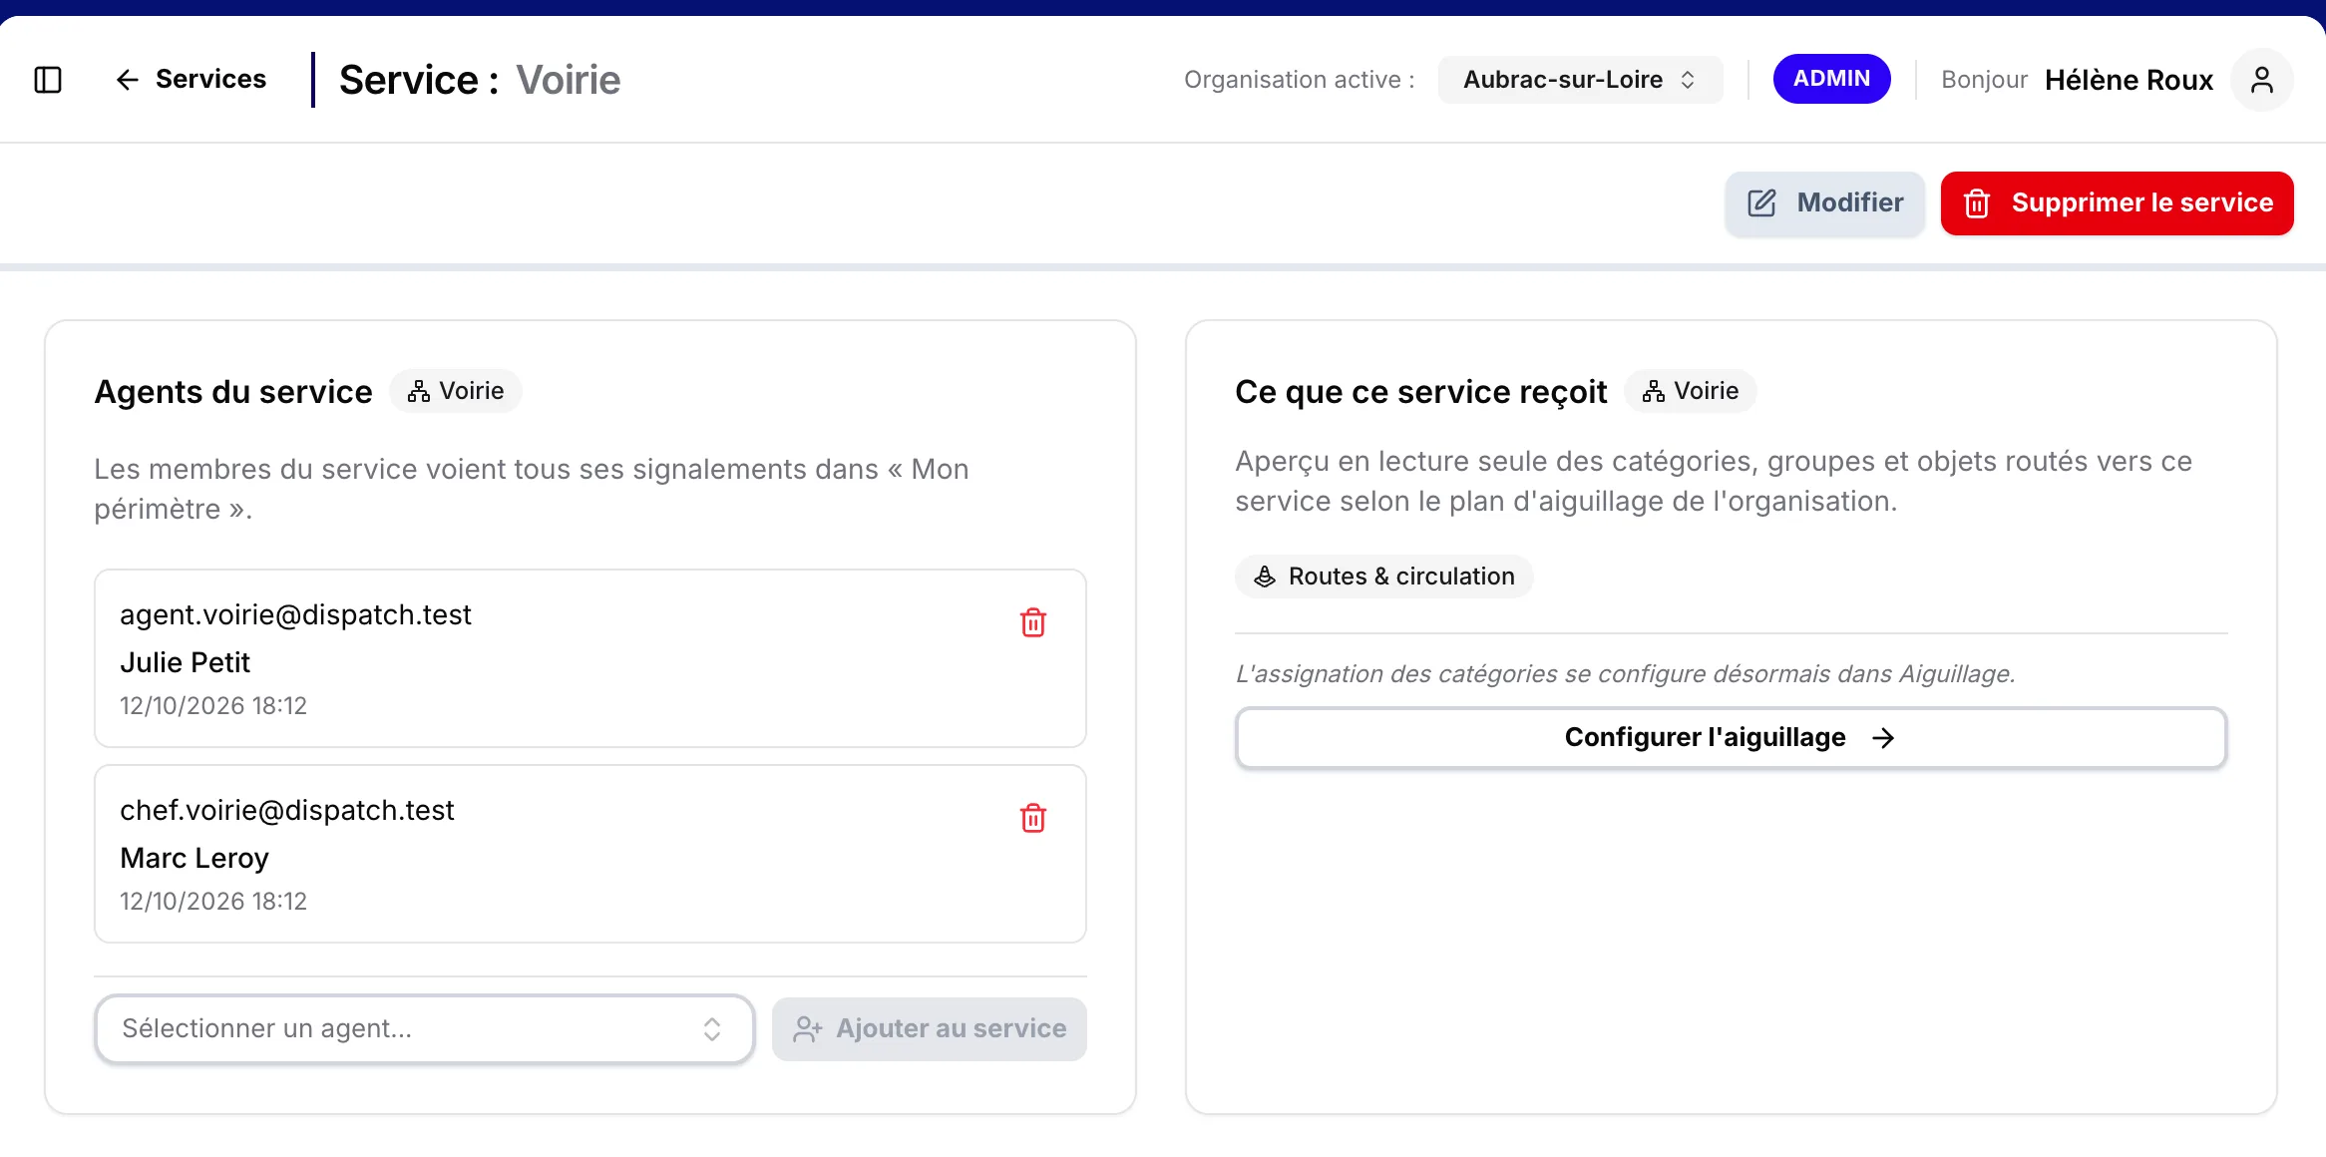
Task: Click Voirie badge beside Agents du service
Action: pyautogui.click(x=456, y=391)
